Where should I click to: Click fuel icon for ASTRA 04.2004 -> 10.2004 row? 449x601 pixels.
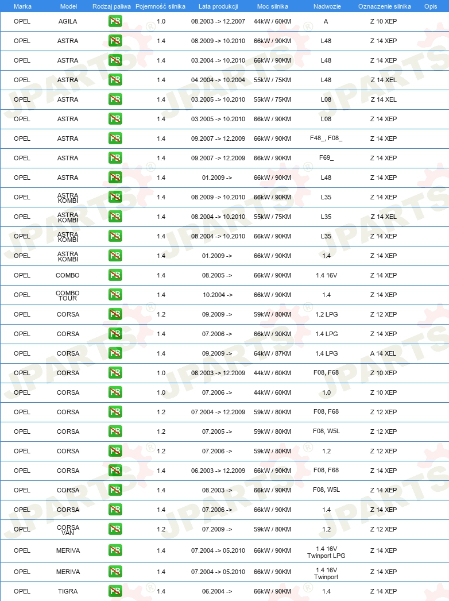point(115,80)
